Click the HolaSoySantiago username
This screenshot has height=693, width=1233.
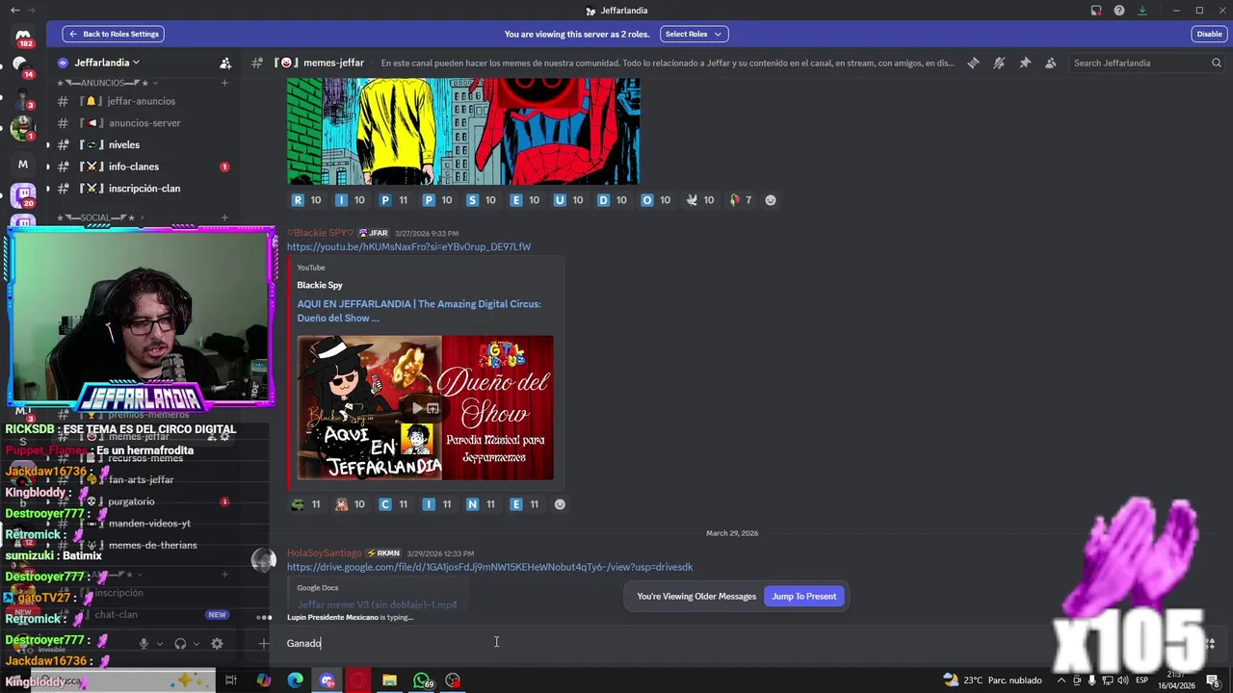(x=325, y=553)
